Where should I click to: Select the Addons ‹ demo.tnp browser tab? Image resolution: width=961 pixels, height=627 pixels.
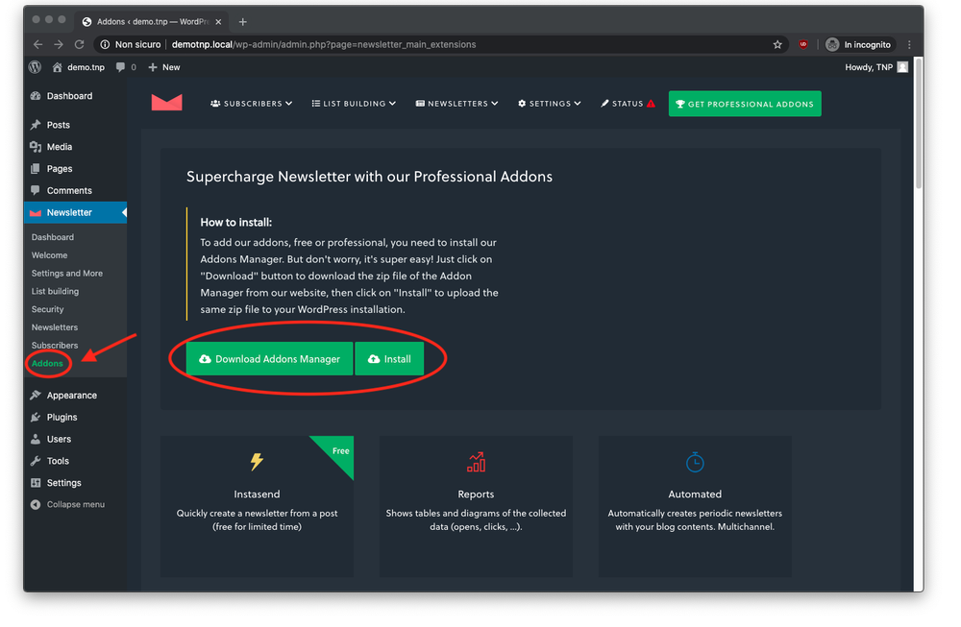153,22
